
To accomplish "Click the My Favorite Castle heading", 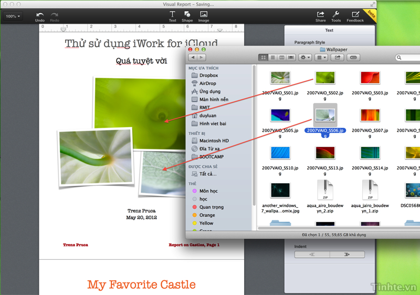I will (141, 285).
